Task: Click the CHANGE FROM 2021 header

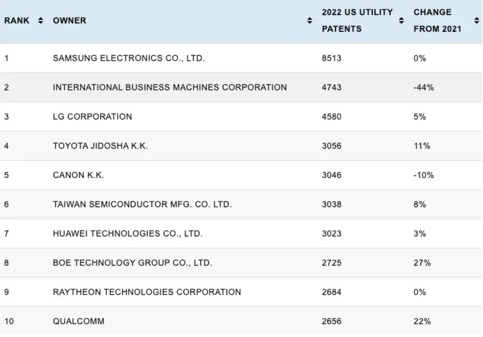Action: [x=437, y=21]
